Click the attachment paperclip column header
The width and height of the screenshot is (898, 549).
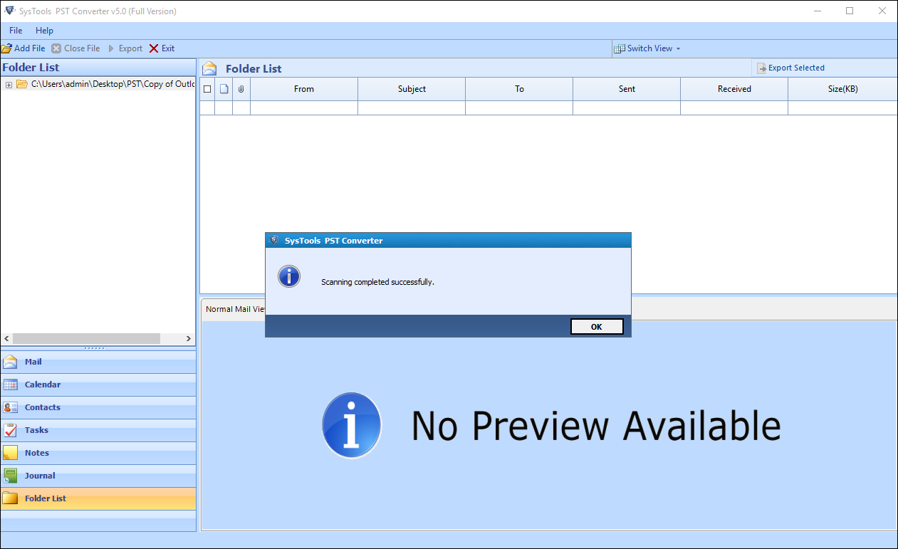(x=241, y=89)
